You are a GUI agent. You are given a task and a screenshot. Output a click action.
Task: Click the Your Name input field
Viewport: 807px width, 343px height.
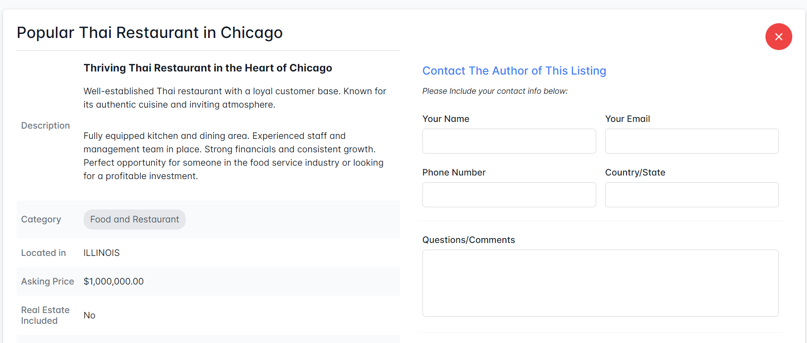tap(509, 141)
